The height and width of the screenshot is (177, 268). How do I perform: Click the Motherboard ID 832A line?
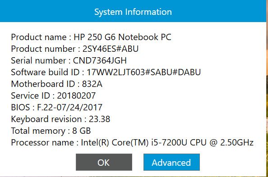coord(56,84)
